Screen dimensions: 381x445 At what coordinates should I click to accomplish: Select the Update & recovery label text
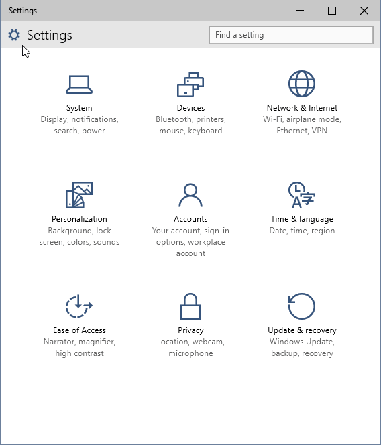[302, 330]
